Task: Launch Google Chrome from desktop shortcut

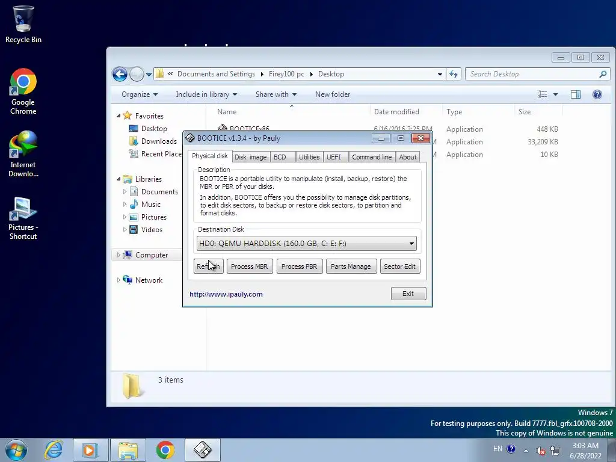Action: 23,91
